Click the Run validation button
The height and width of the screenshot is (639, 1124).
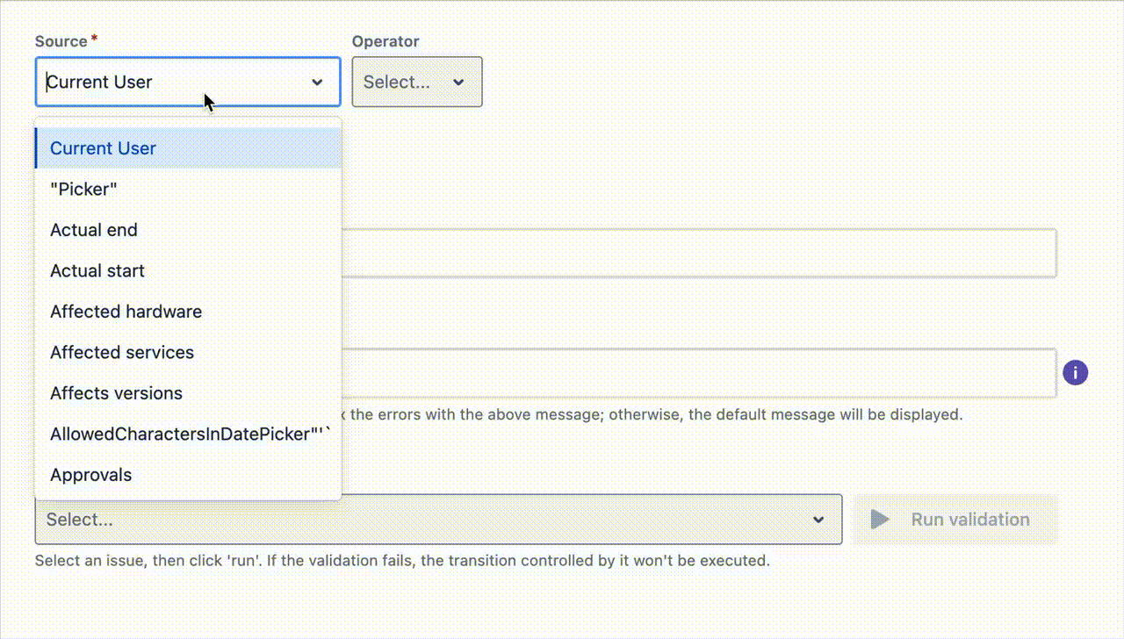tap(955, 519)
